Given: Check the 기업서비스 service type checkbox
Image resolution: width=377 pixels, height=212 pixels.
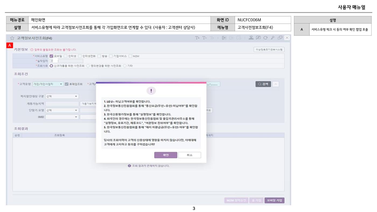Looking at the screenshot, I should pyautogui.click(x=110, y=56).
